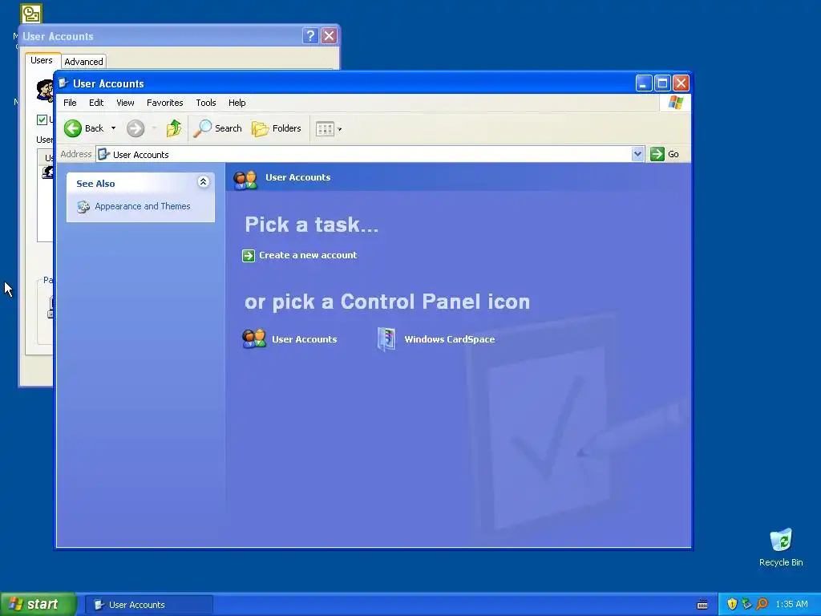Image resolution: width=821 pixels, height=616 pixels.
Task: Open the User Accounts control panel icon
Action: click(254, 339)
